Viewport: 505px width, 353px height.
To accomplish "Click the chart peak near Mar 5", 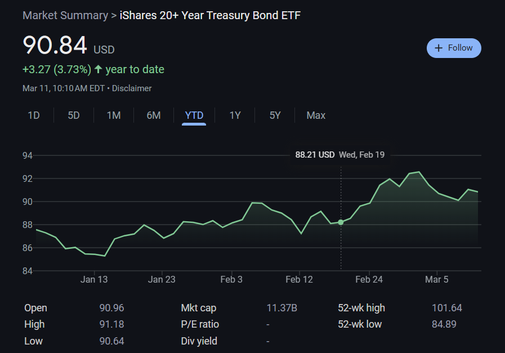I will (x=418, y=172).
